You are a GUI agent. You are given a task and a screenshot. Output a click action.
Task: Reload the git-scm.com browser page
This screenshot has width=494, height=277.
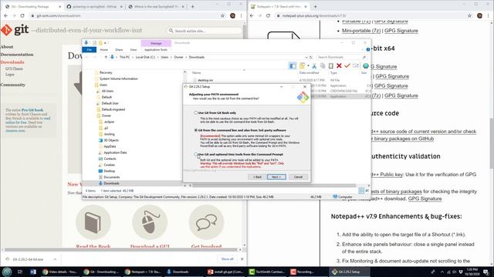coord(22,15)
